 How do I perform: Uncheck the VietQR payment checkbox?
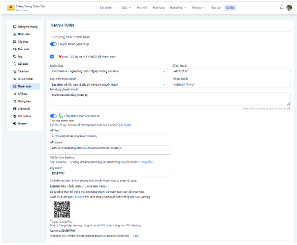pos(52,57)
